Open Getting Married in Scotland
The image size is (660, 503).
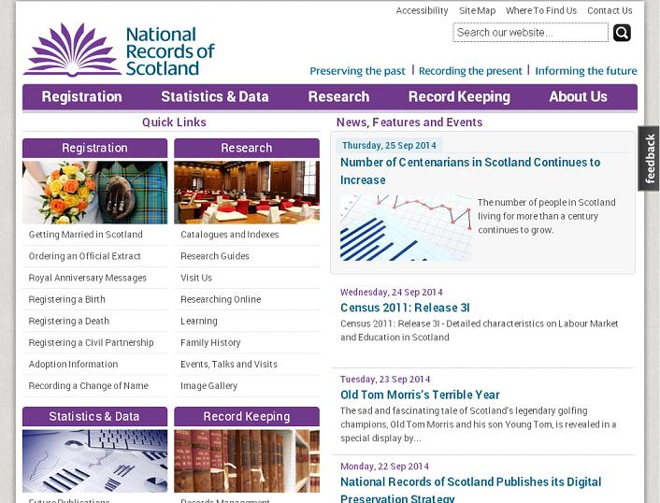pyautogui.click(x=85, y=235)
